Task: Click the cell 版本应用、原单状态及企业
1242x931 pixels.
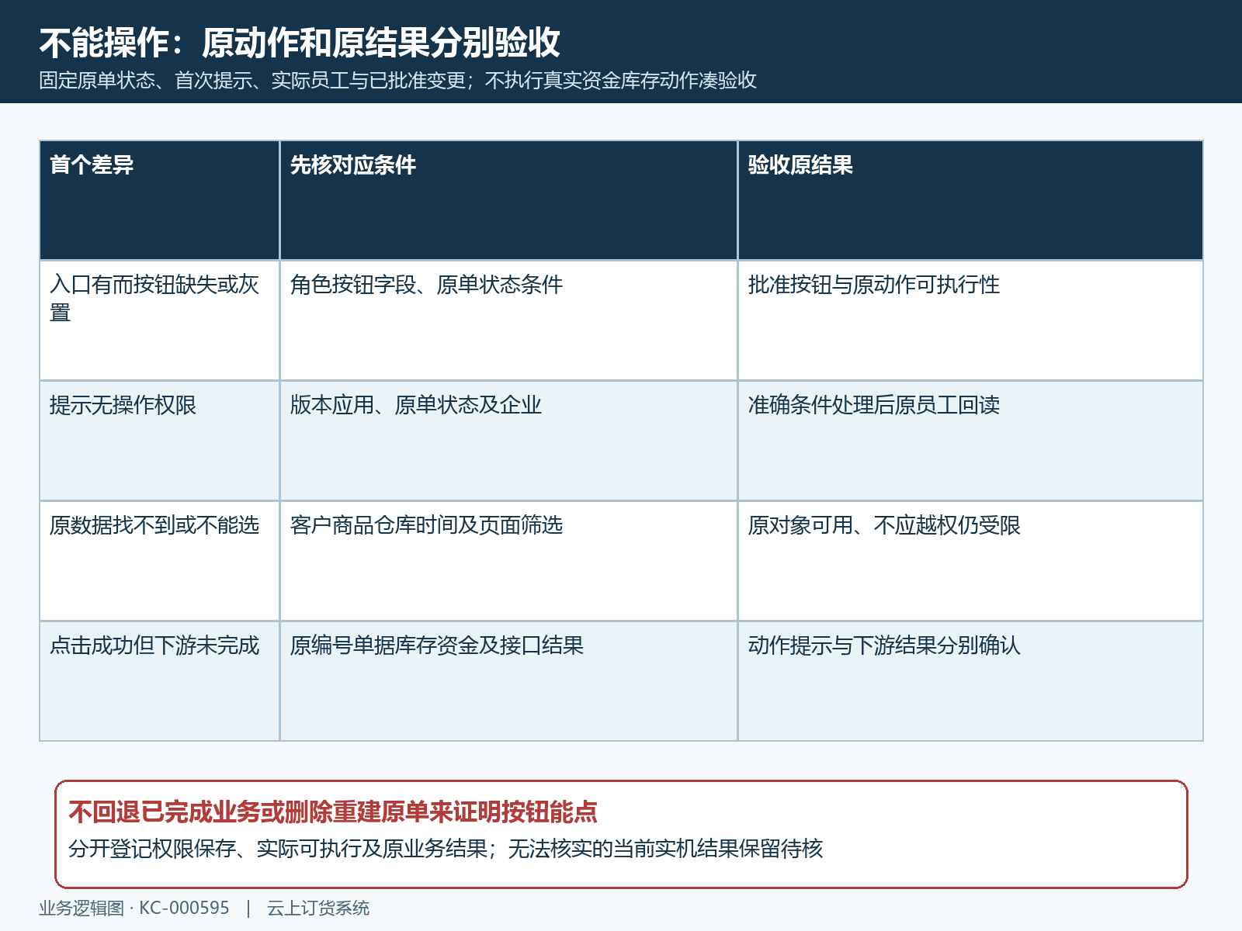Action: click(x=508, y=441)
